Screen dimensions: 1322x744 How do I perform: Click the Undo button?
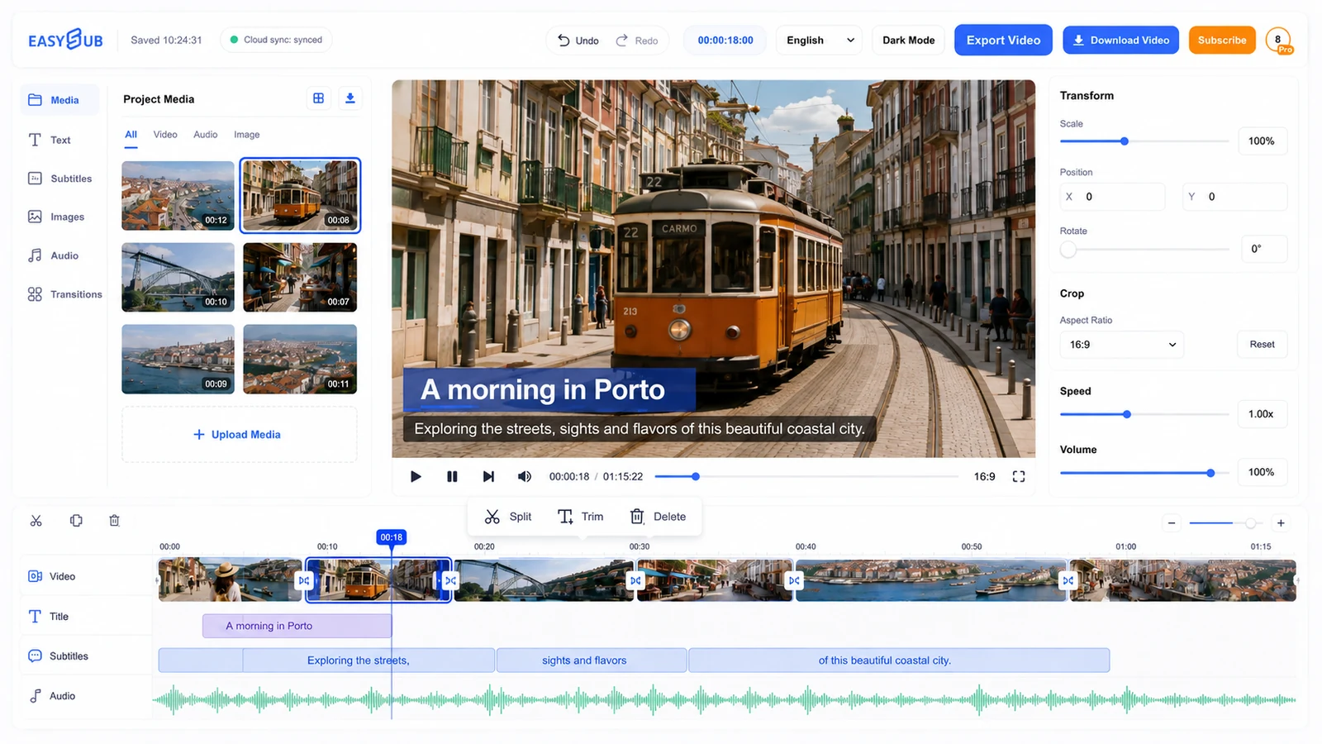coord(578,41)
